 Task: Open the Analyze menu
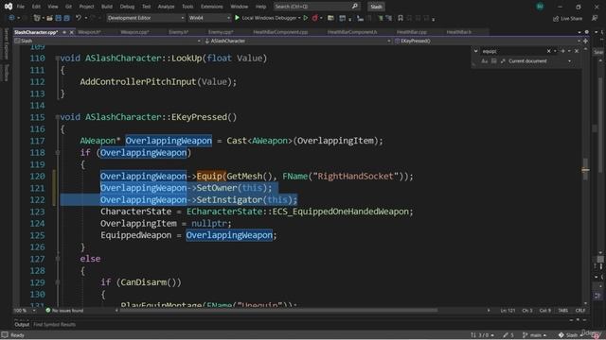click(x=166, y=7)
